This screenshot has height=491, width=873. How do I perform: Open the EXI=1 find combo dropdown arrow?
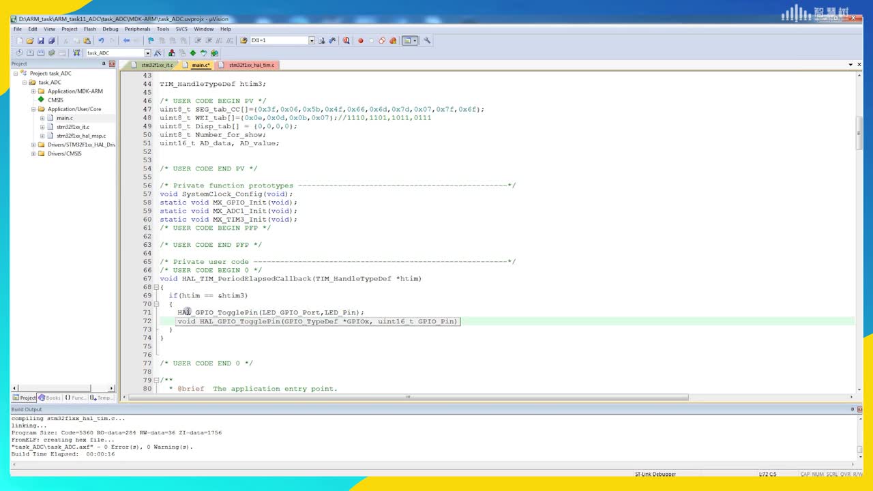312,40
